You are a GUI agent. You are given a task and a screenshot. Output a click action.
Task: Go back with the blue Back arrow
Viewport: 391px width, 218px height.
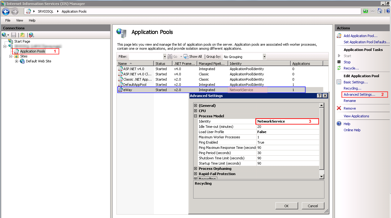coord(6,11)
